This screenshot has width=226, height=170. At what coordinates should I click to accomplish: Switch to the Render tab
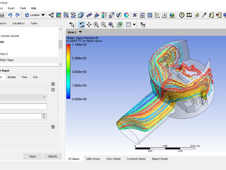click(x=12, y=77)
